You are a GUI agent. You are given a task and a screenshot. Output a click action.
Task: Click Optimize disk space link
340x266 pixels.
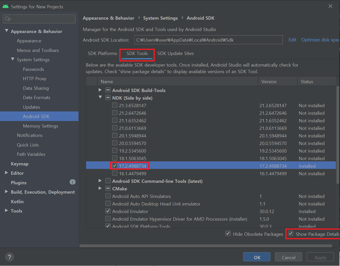pos(320,40)
